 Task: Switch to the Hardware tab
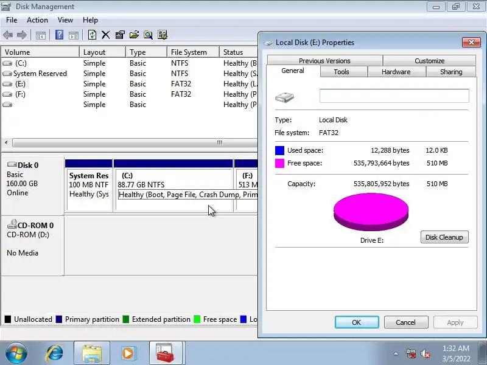click(396, 72)
